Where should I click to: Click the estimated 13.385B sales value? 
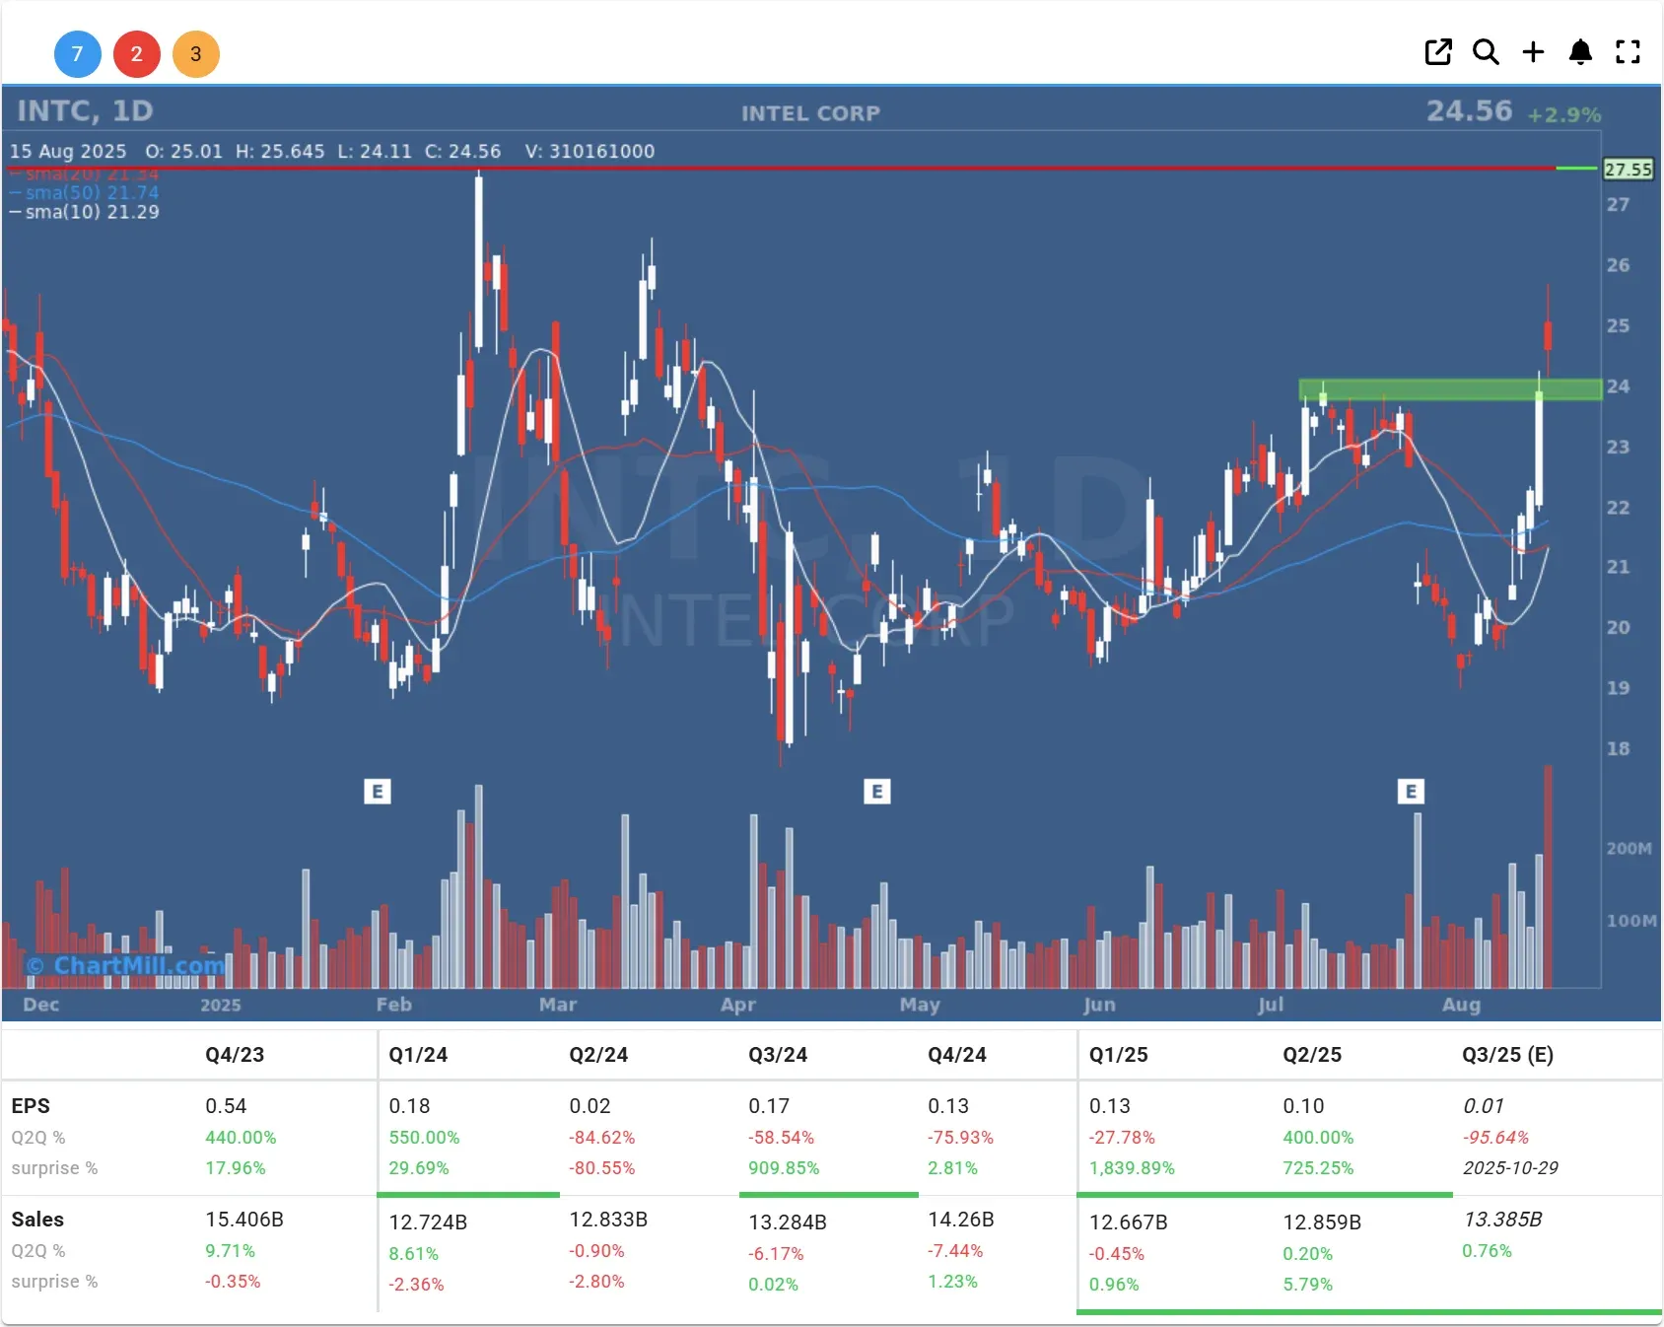pyautogui.click(x=1502, y=1219)
